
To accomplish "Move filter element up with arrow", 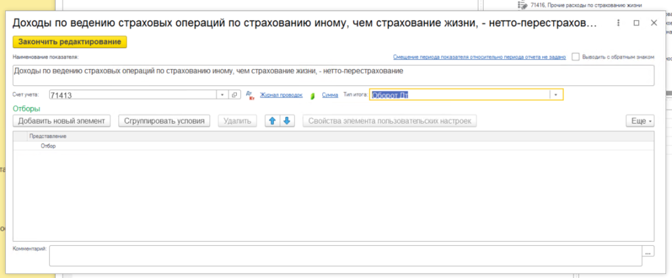I will (x=272, y=121).
